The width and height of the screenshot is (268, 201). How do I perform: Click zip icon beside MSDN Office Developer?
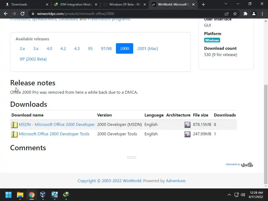click(14, 125)
